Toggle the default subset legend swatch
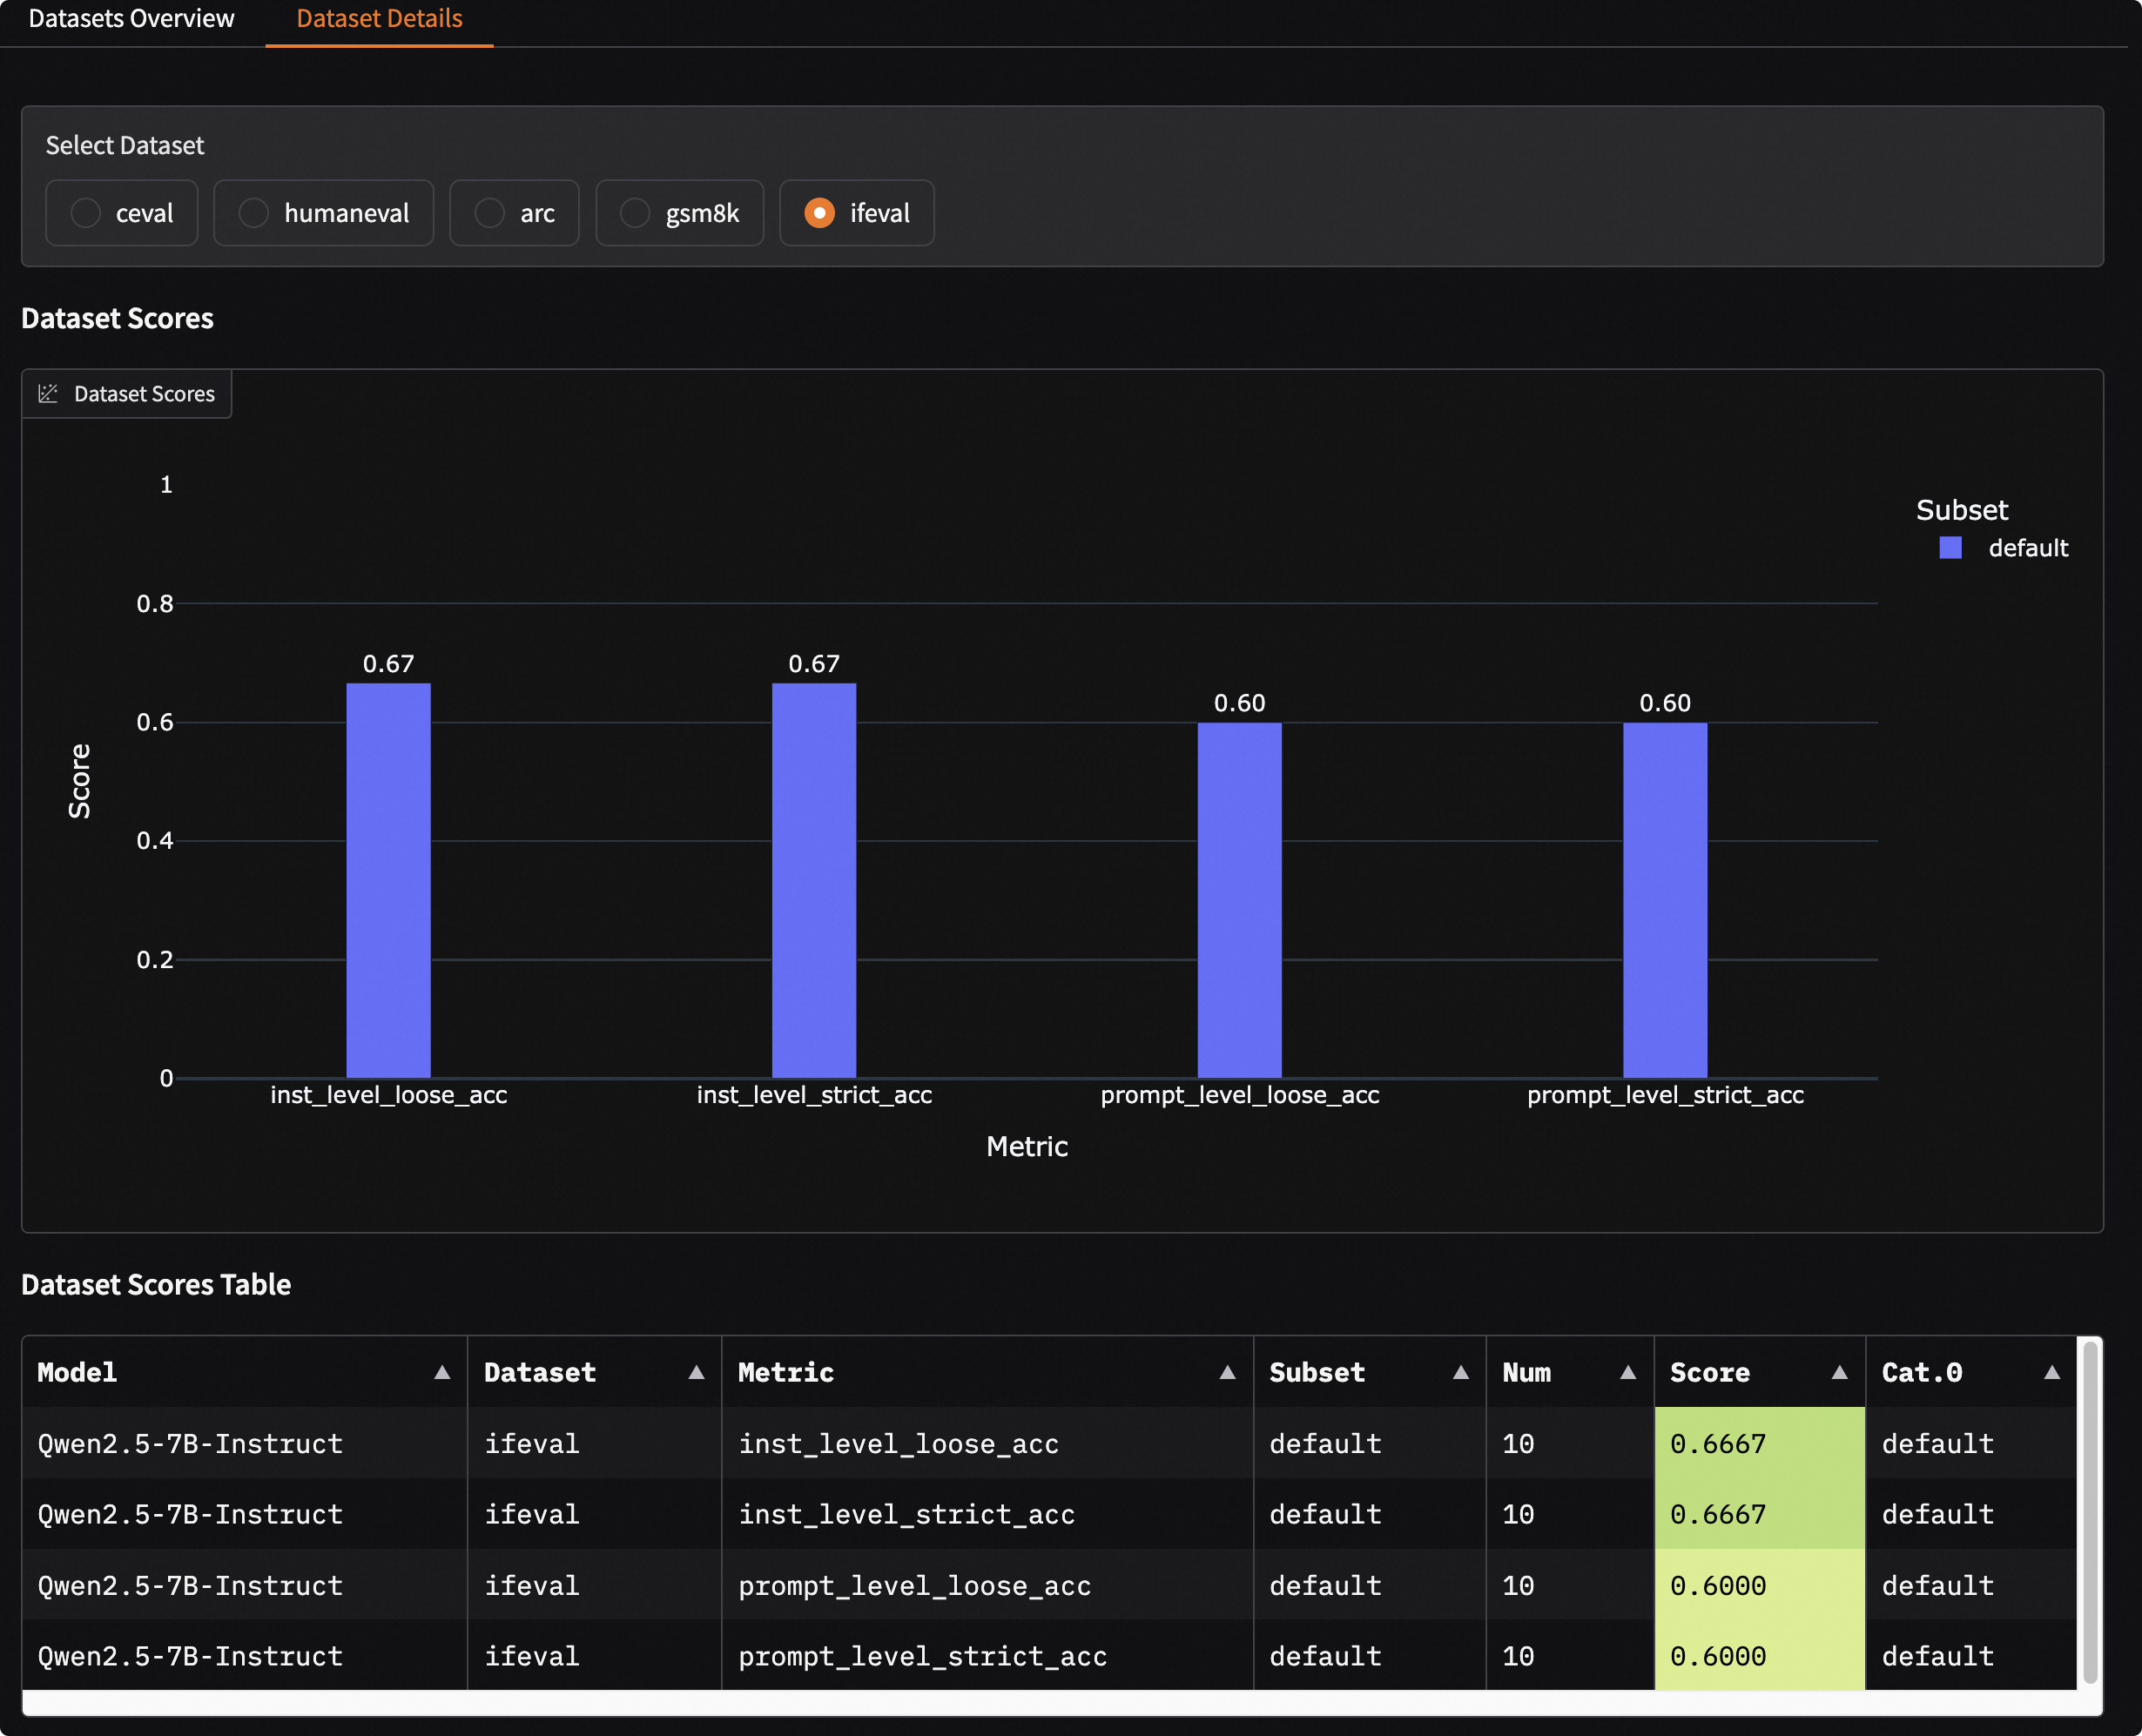The height and width of the screenshot is (1736, 2142). [x=1950, y=548]
